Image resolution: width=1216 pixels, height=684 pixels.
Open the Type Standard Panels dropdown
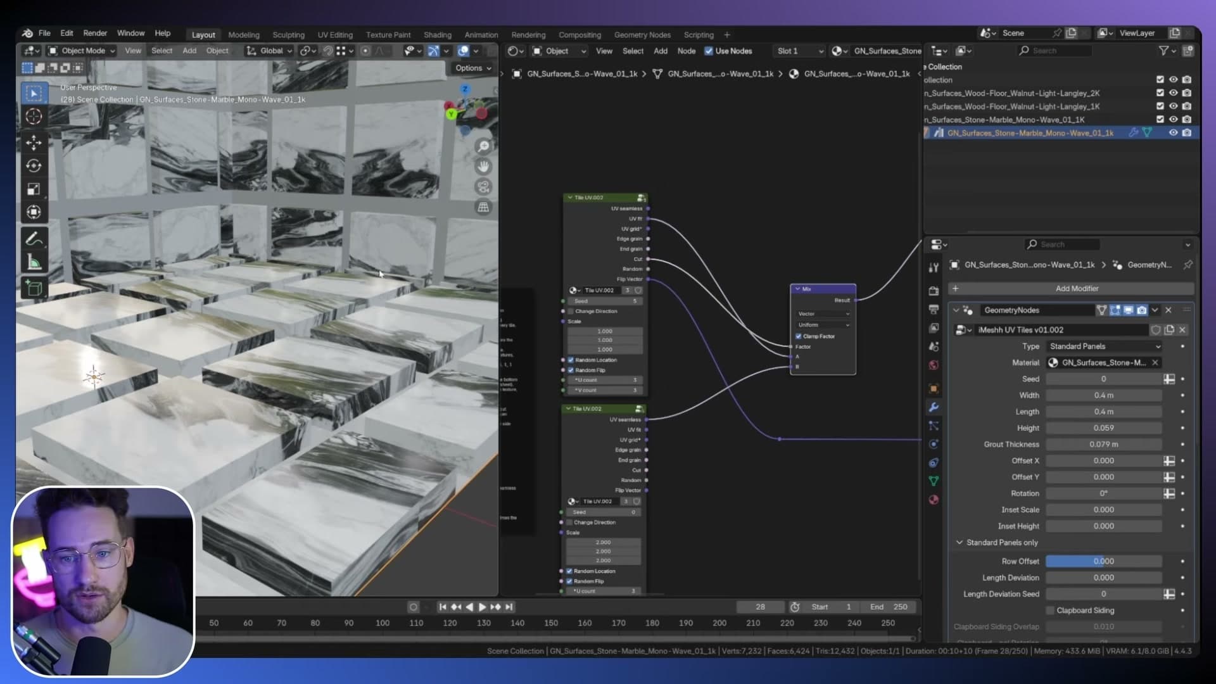pyautogui.click(x=1105, y=346)
